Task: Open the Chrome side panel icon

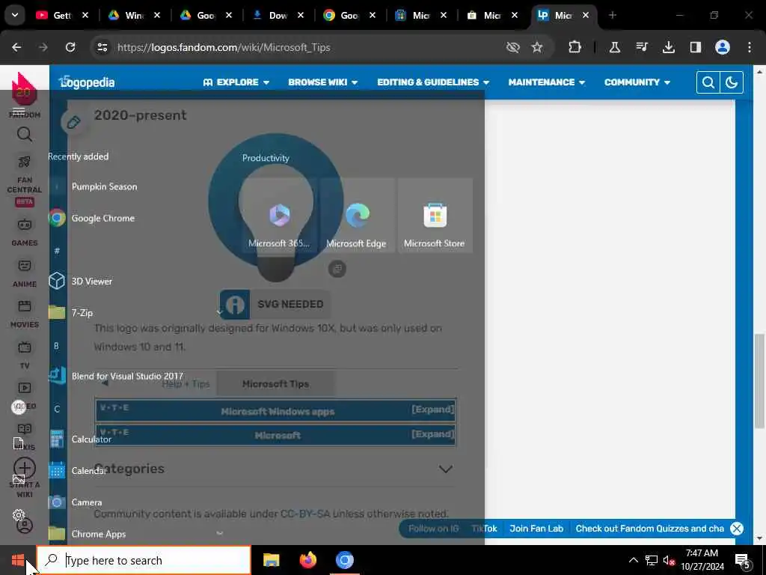Action: [695, 47]
